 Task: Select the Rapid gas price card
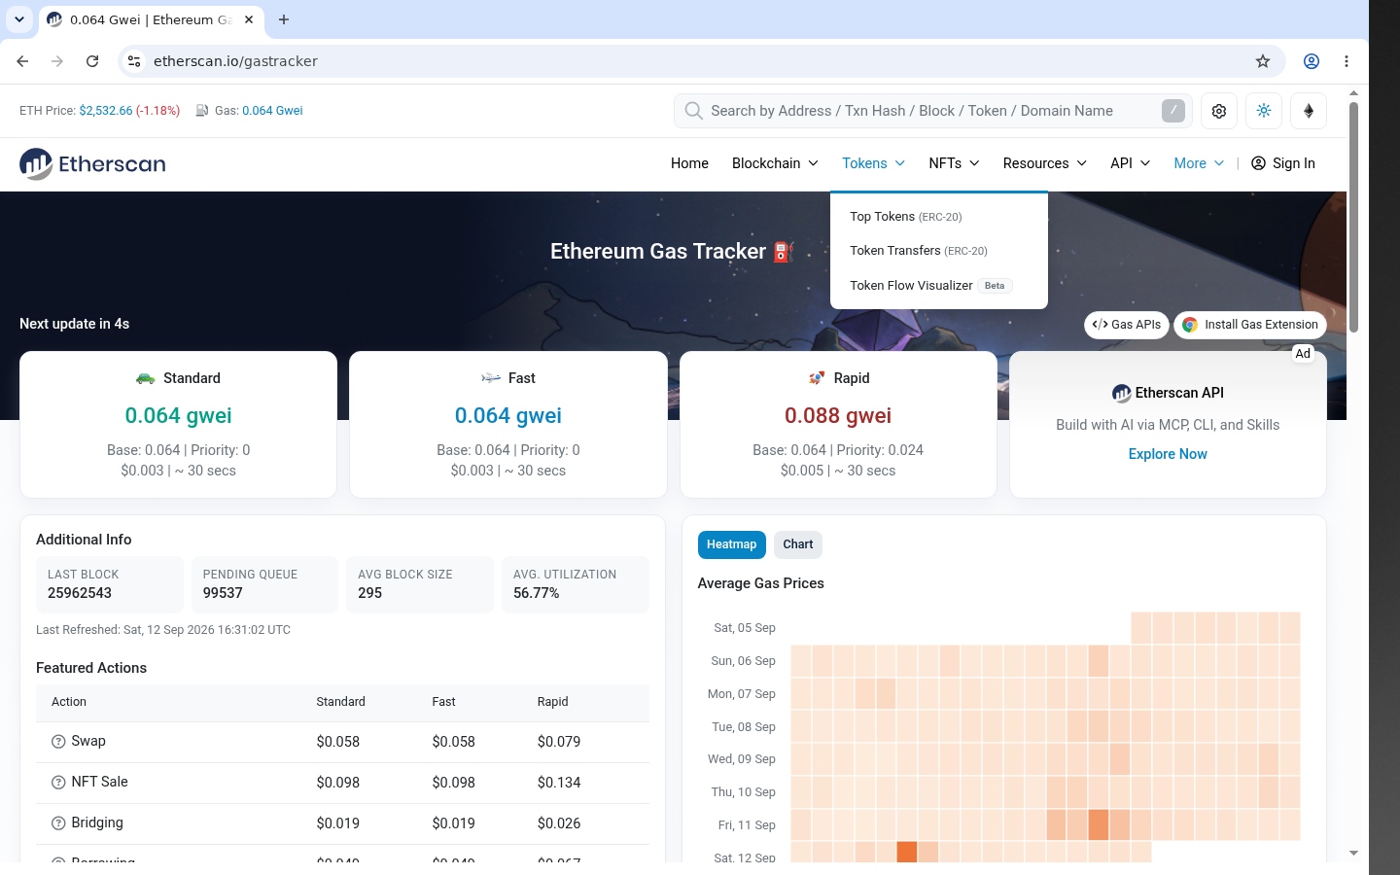pyautogui.click(x=838, y=425)
